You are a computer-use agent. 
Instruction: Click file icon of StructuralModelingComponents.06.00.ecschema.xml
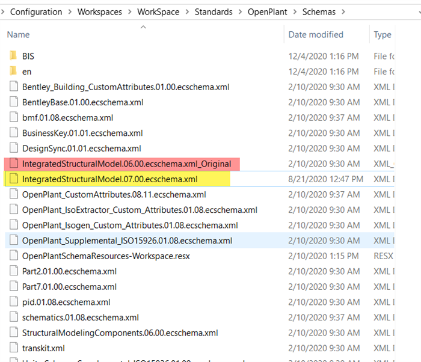[x=14, y=332]
